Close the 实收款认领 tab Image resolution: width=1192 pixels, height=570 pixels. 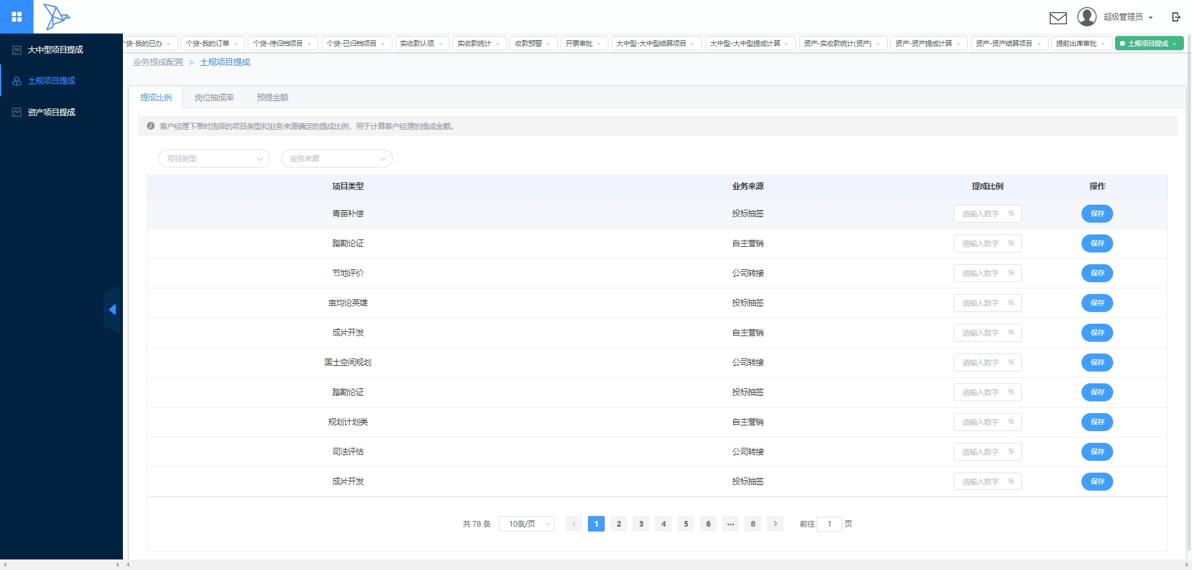pyautogui.click(x=441, y=44)
